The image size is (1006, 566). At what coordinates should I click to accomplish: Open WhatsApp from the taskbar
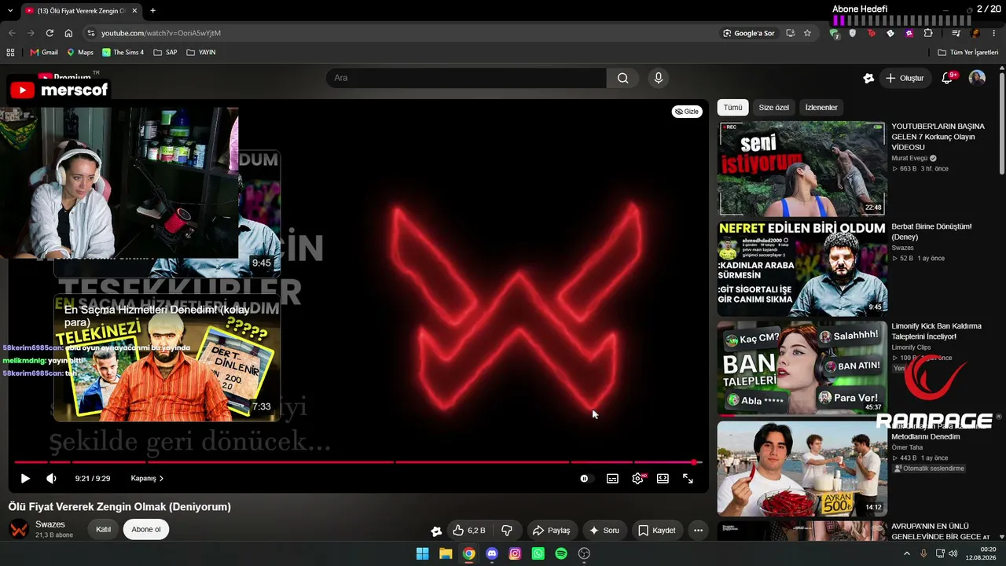click(538, 553)
